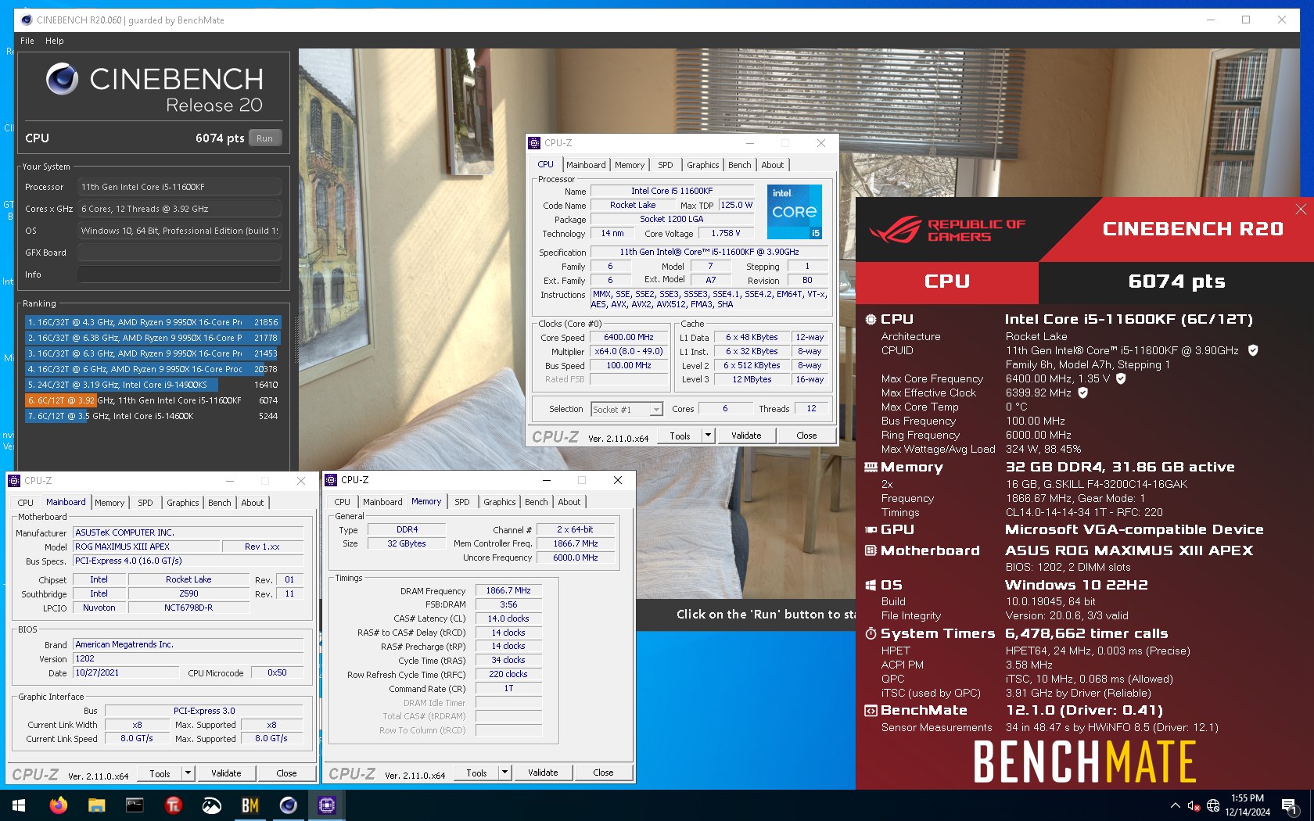Open File Explorer from the taskbar
1314x821 pixels.
tap(96, 805)
